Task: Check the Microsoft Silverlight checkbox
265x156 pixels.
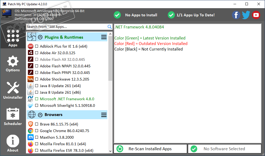Action: (36, 105)
